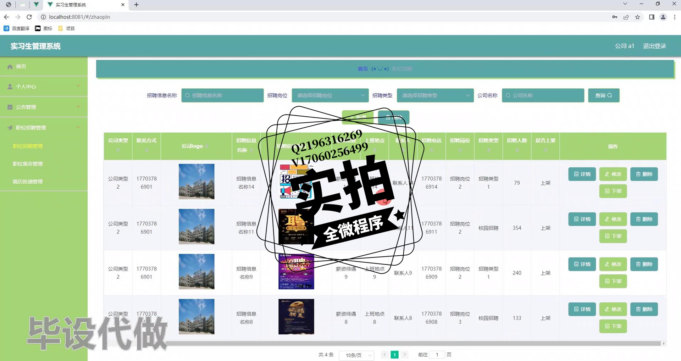Click 删除 for 招聘信息名称11 row
This screenshot has width=681, height=361.
[644, 219]
